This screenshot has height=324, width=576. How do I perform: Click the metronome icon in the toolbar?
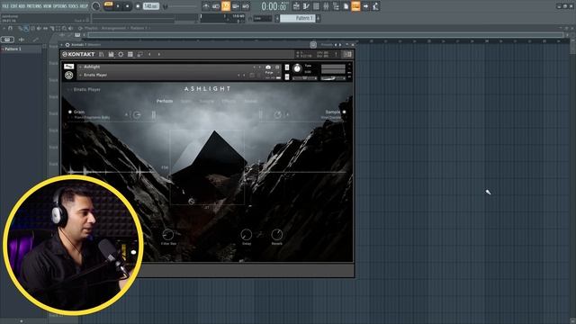click(206, 6)
